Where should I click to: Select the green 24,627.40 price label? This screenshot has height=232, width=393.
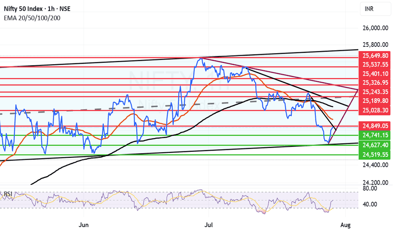coord(375,145)
